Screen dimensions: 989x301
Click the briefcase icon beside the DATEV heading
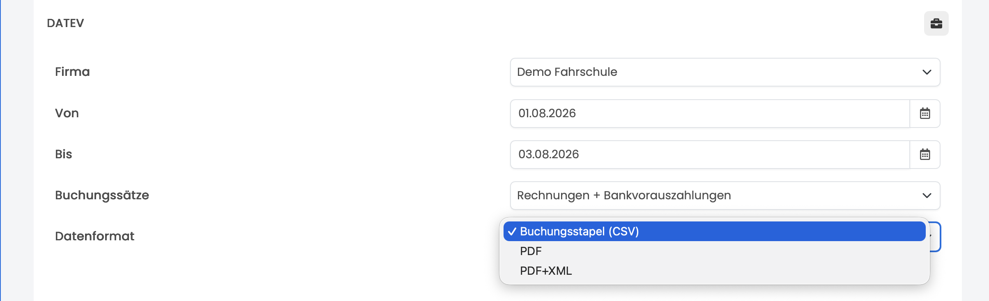coord(936,23)
